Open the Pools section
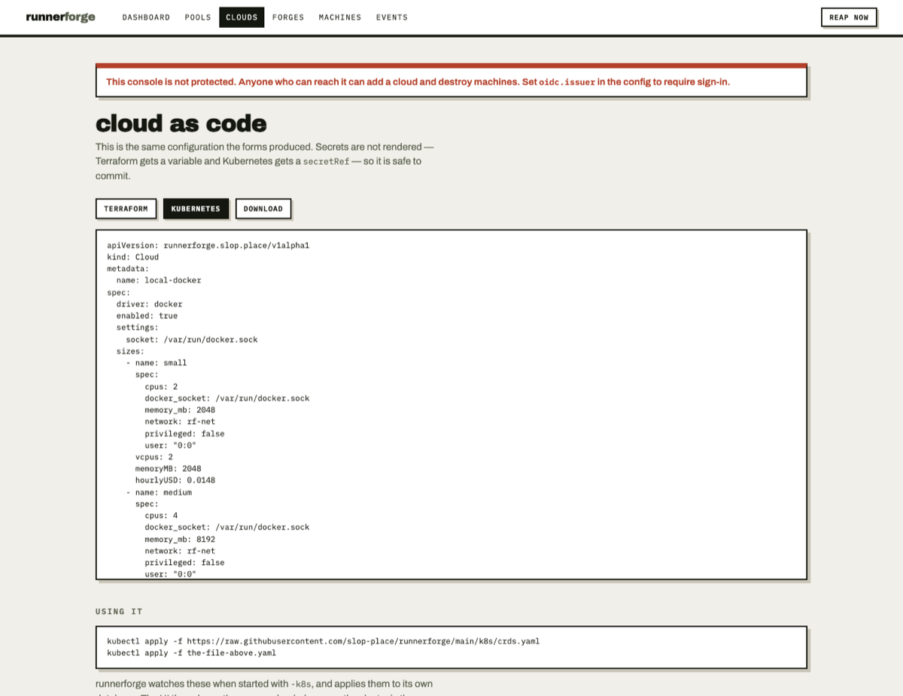This screenshot has height=696, width=903. (198, 17)
